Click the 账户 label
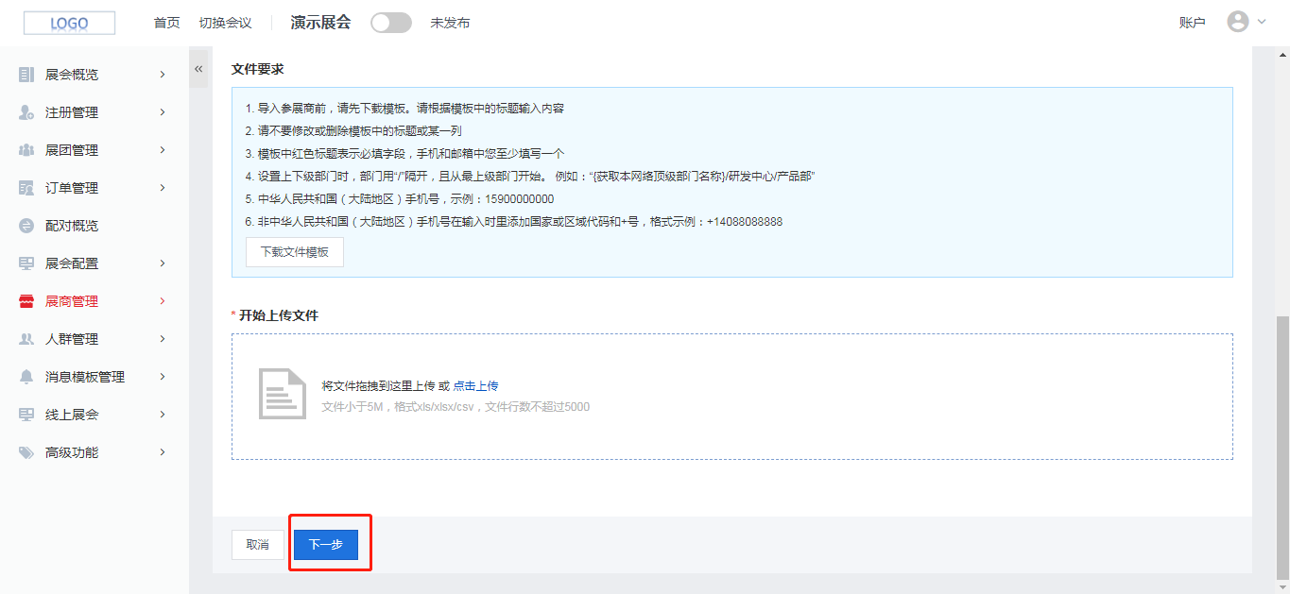Image resolution: width=1290 pixels, height=594 pixels. (1193, 23)
